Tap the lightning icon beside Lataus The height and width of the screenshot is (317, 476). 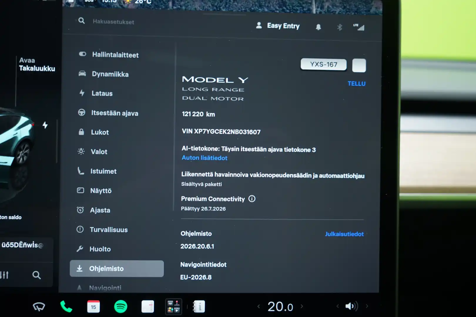pyautogui.click(x=82, y=93)
